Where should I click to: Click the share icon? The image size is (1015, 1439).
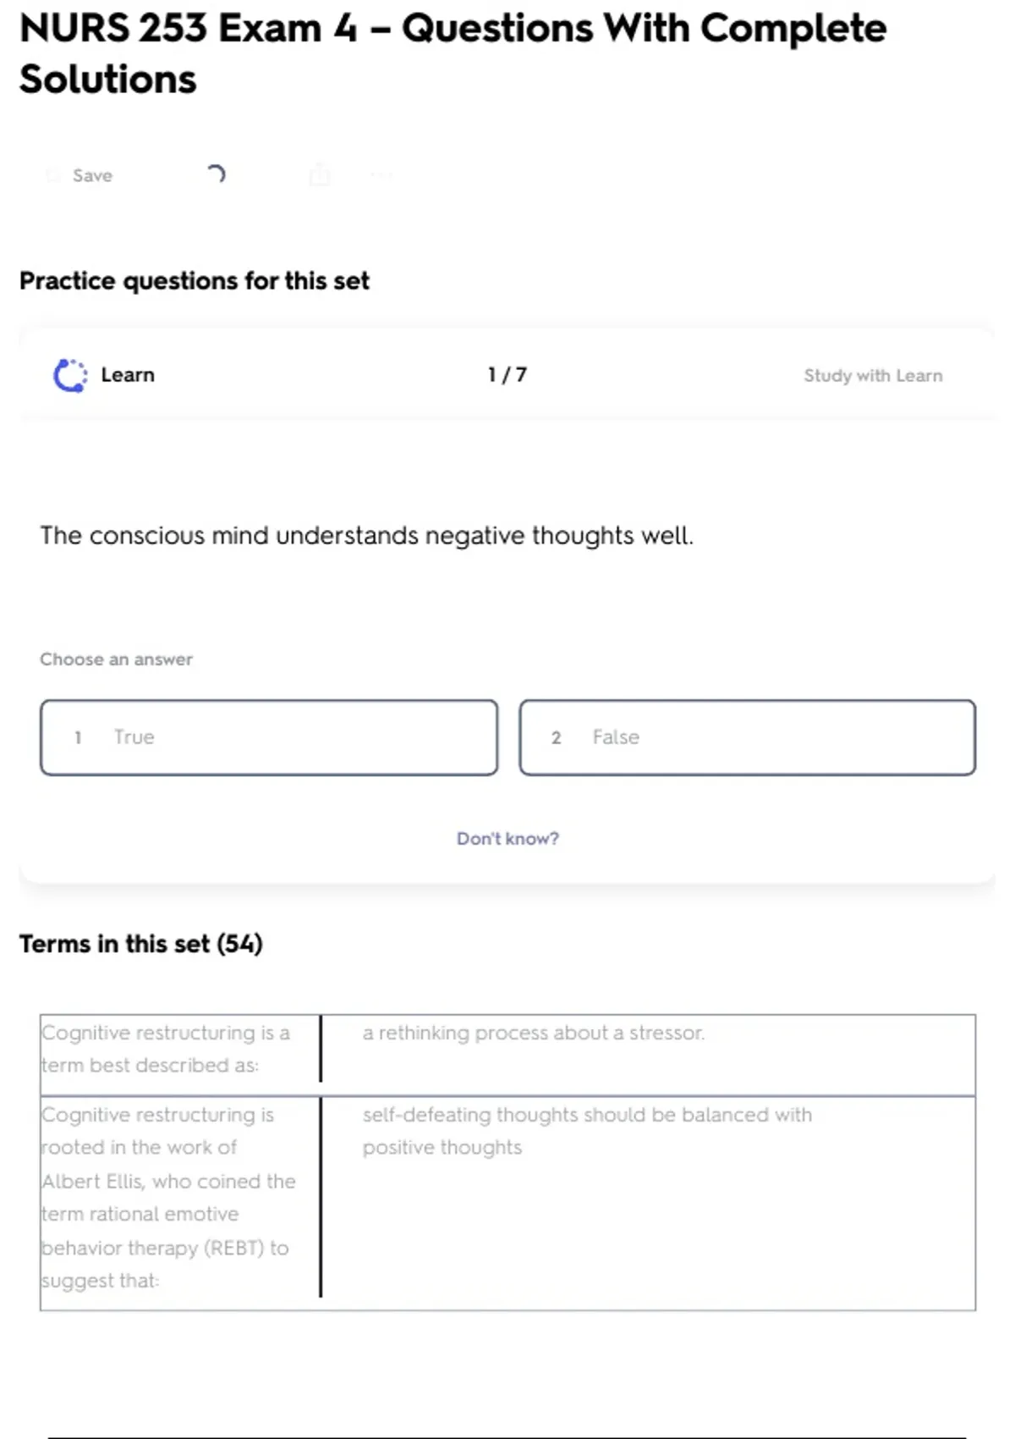click(320, 175)
